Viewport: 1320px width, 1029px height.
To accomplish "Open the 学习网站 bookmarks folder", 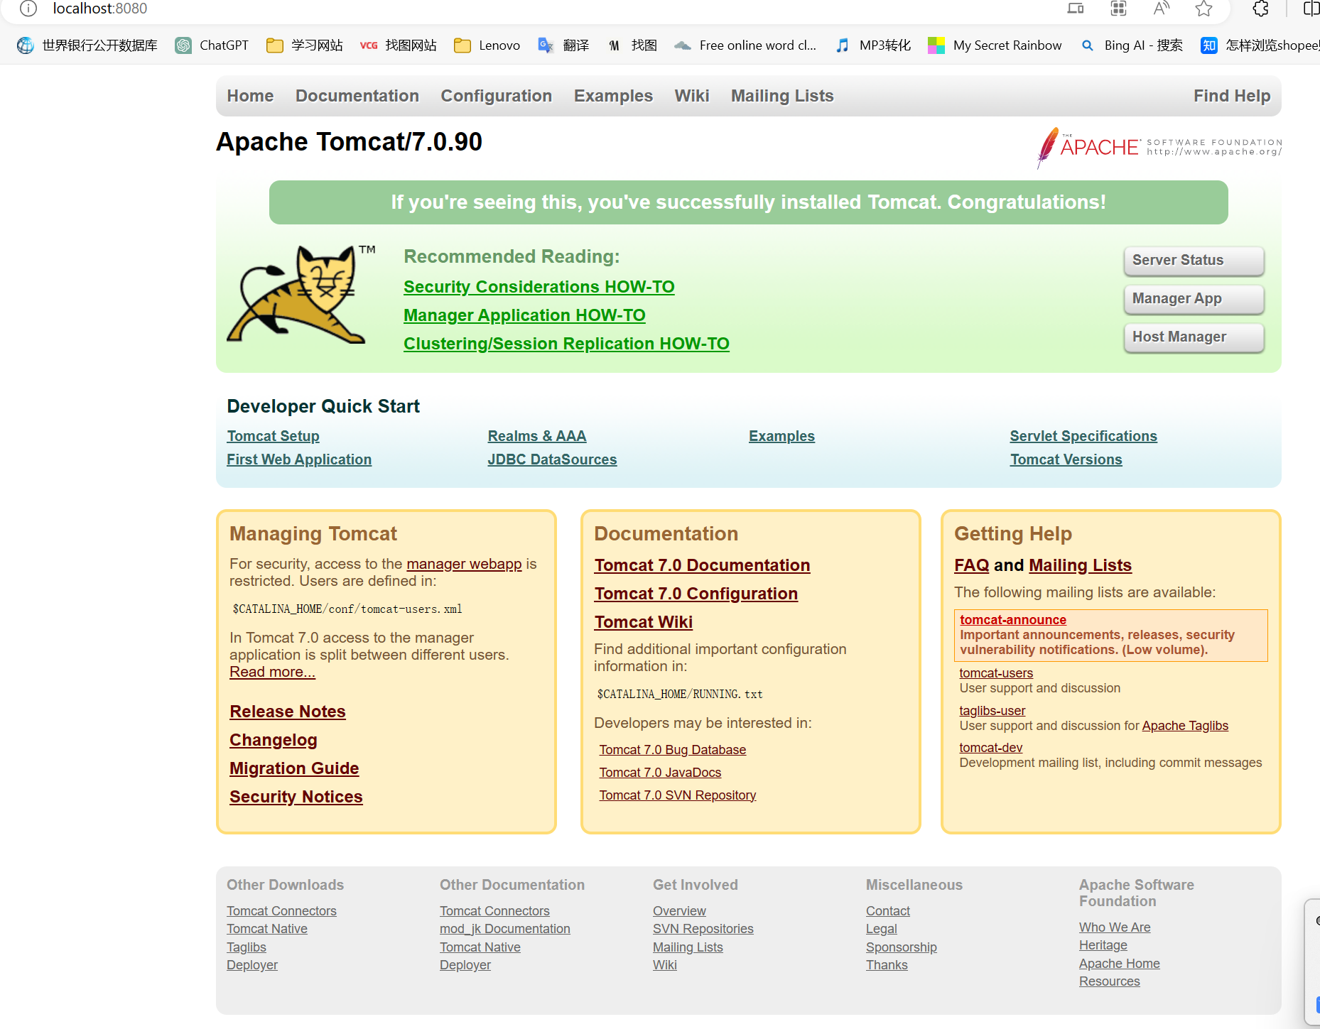I will tap(304, 45).
